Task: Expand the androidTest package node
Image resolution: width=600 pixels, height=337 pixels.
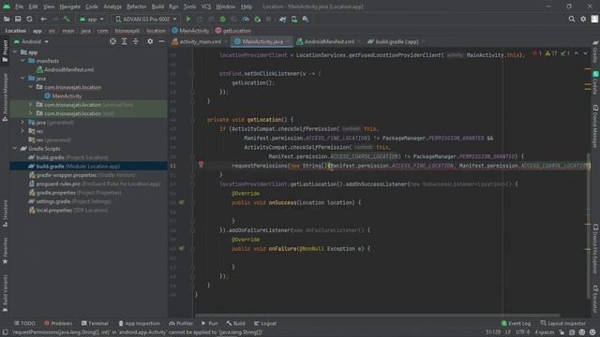Action: point(31,105)
